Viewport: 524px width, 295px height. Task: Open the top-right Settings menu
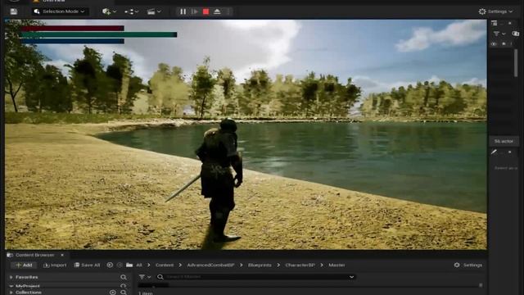click(x=495, y=11)
